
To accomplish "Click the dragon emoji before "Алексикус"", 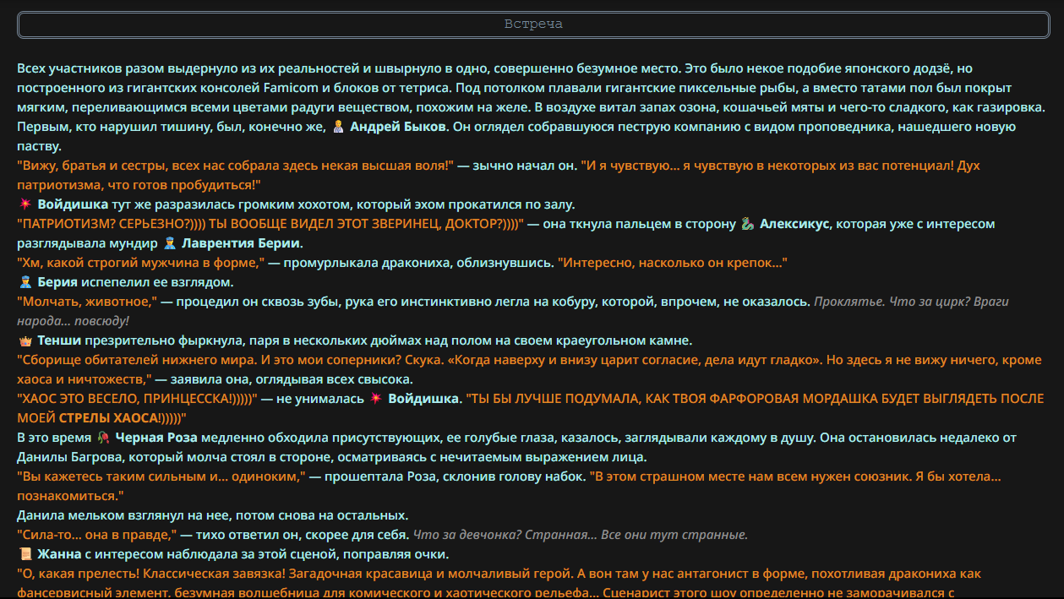I will (746, 224).
